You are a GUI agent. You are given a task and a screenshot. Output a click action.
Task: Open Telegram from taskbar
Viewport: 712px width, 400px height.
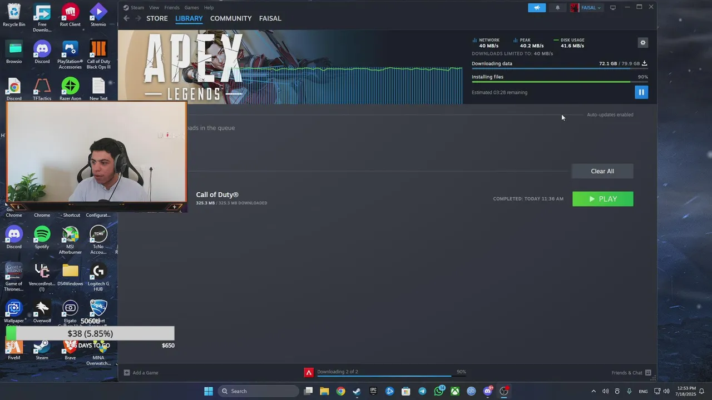tap(422, 391)
